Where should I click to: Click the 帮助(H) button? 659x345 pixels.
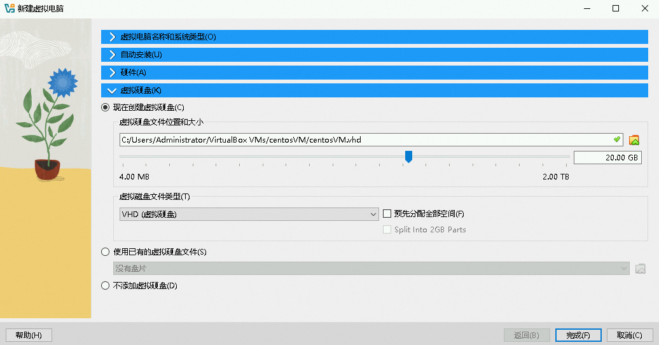coord(29,335)
